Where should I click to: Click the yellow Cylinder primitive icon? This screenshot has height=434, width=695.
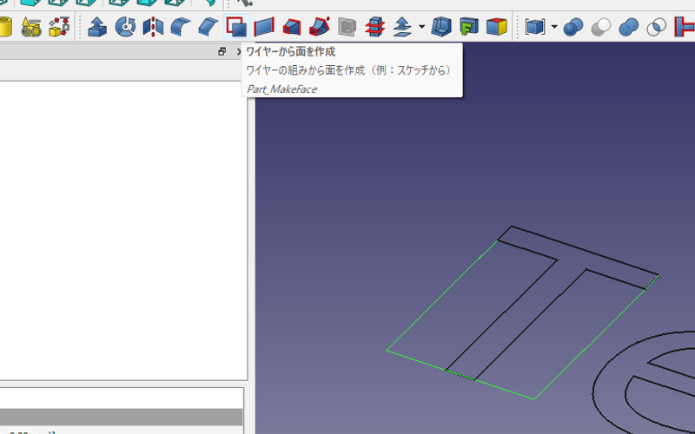pos(4,27)
